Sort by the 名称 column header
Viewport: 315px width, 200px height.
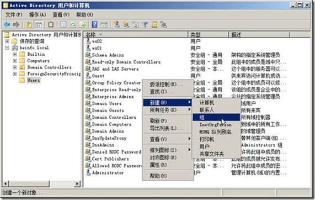(x=136, y=35)
